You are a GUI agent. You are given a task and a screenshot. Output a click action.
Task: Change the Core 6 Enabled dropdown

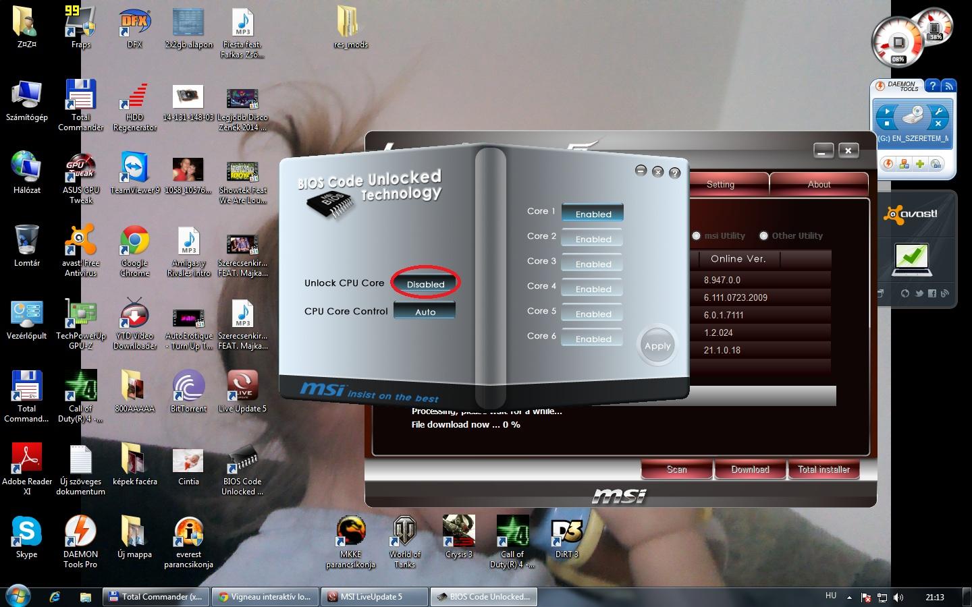[x=593, y=338]
